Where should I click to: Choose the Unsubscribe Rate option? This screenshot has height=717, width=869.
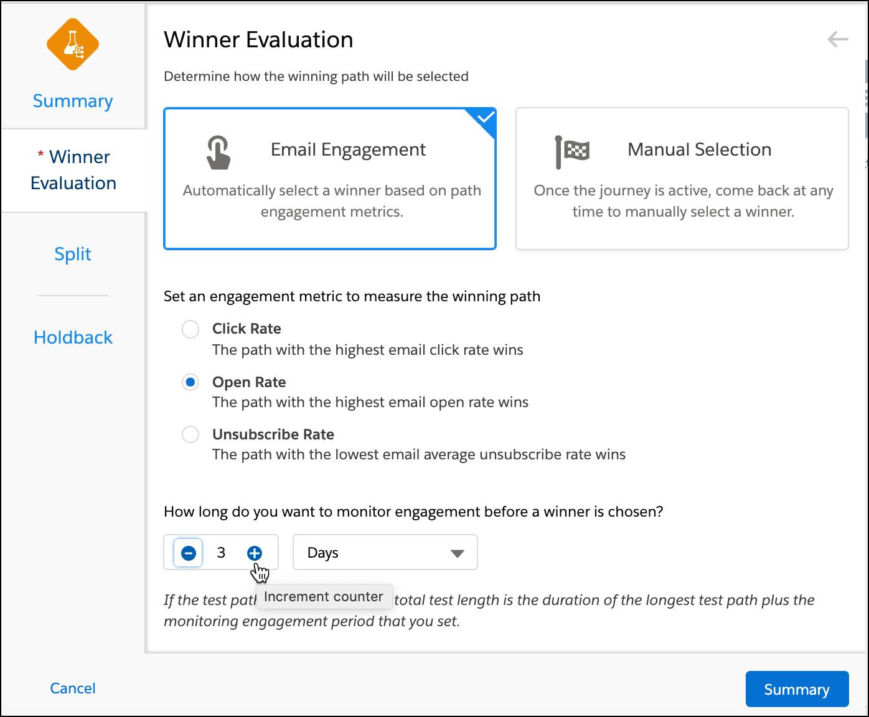click(x=190, y=434)
